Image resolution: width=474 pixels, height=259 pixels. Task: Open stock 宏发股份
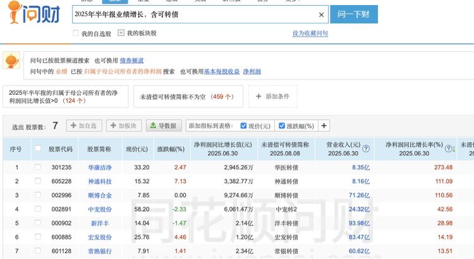100,238
